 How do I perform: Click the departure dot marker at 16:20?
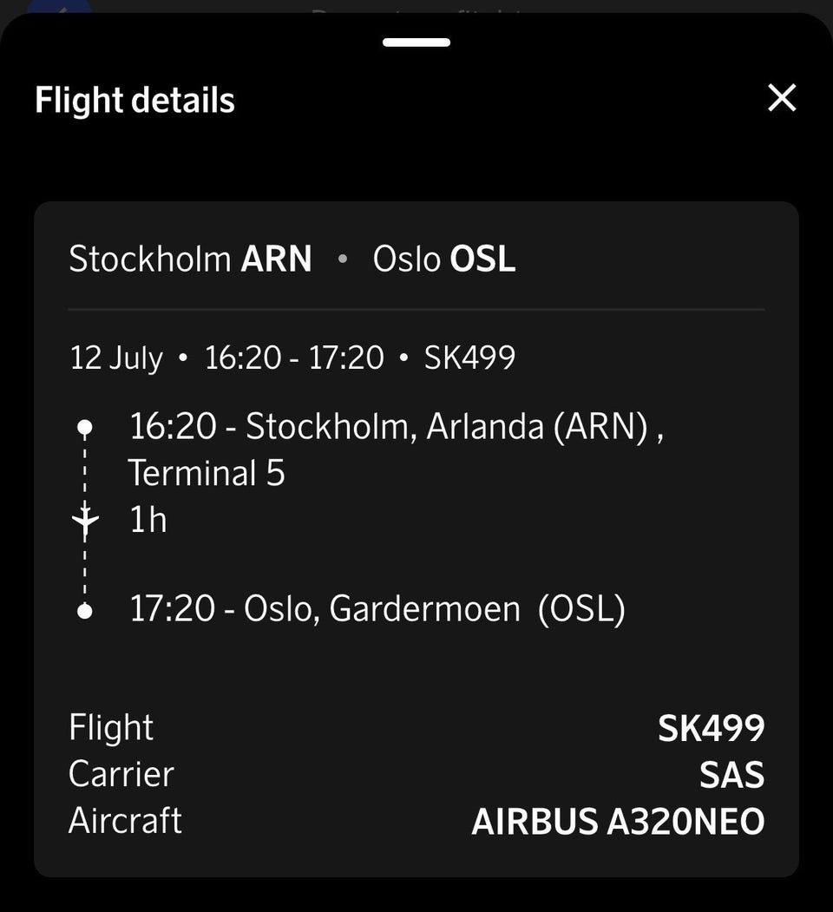click(85, 427)
